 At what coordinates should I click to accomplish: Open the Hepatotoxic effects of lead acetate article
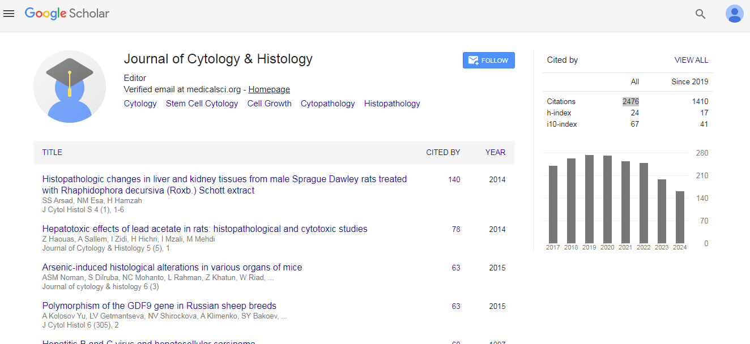204,229
